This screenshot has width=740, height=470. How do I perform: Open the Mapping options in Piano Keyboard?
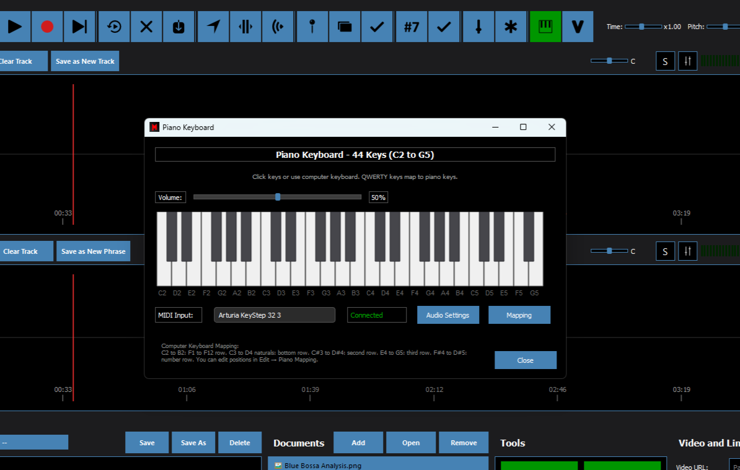519,315
